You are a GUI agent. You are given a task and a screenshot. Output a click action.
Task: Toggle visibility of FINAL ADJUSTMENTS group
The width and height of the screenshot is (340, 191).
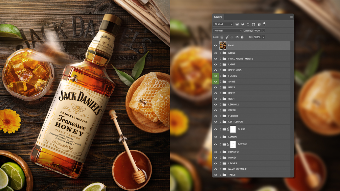[x=216, y=59]
